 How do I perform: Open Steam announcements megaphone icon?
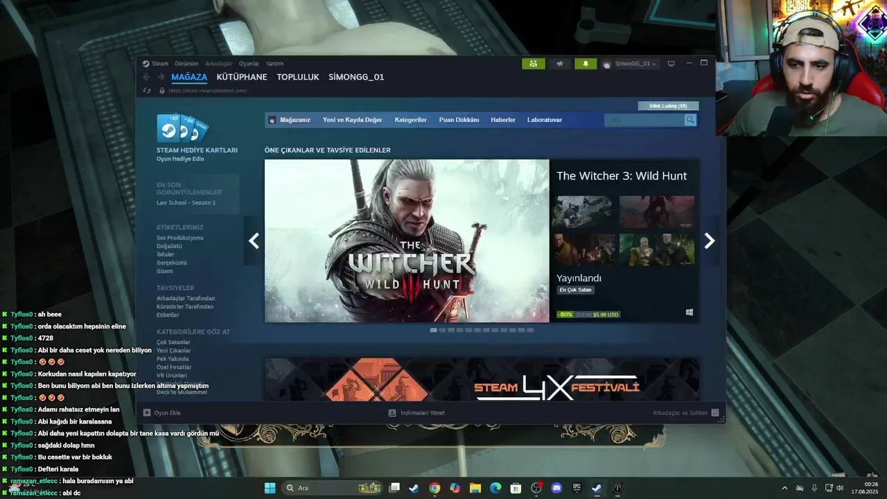pos(559,64)
